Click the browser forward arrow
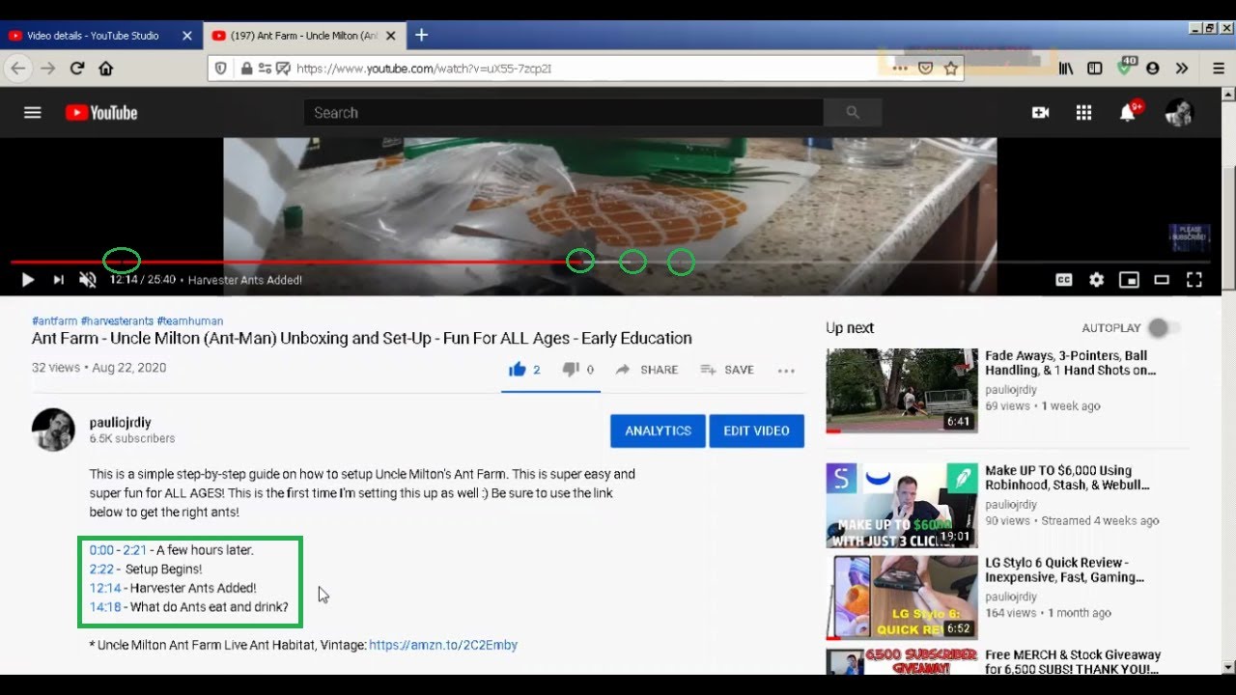1236x695 pixels. point(47,69)
